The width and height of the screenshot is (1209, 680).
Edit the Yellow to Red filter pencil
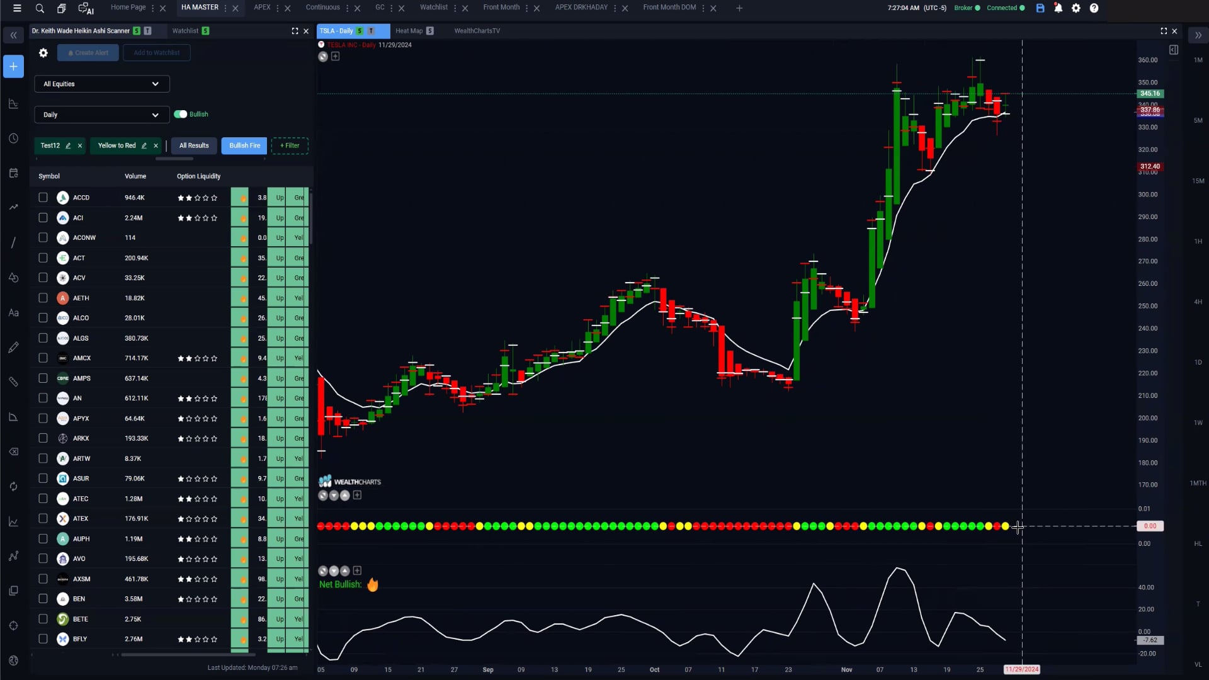tap(144, 145)
